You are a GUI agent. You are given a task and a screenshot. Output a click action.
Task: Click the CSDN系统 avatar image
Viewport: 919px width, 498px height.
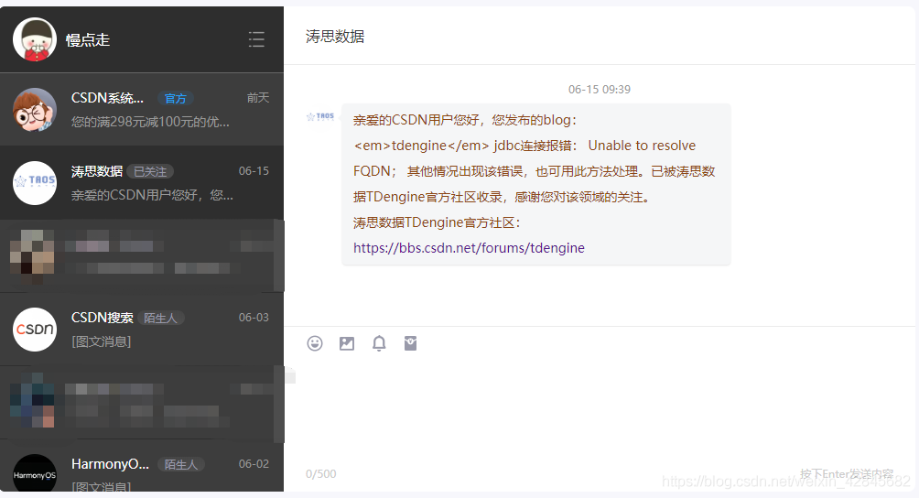click(x=35, y=110)
